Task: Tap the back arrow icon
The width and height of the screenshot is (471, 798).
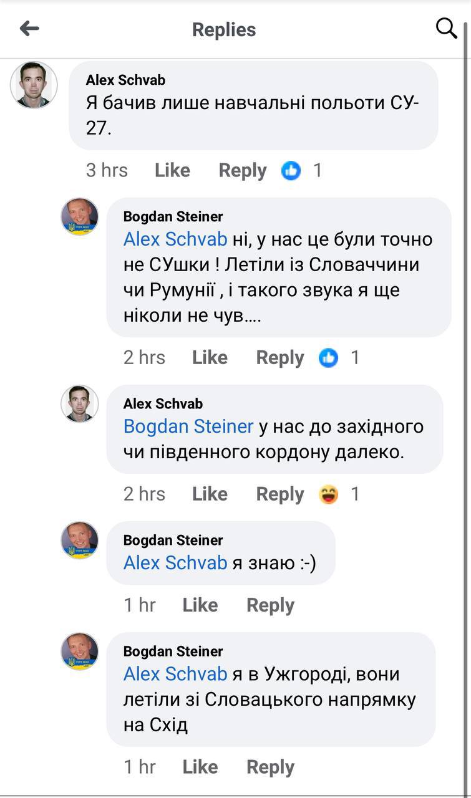Action: [29, 29]
